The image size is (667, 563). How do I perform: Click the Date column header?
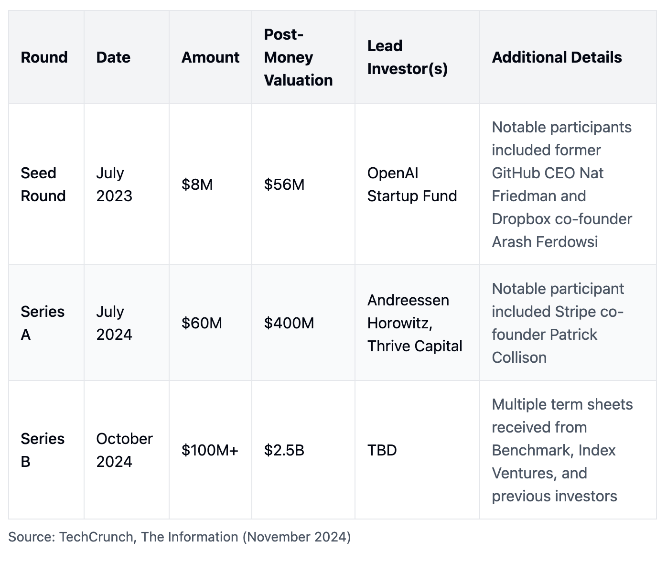tap(113, 57)
